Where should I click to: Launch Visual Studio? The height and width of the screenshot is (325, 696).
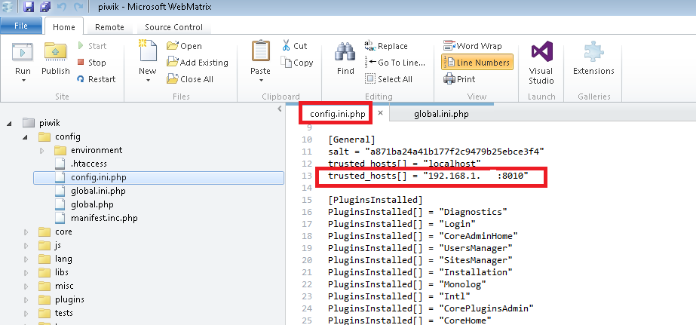[x=541, y=63]
